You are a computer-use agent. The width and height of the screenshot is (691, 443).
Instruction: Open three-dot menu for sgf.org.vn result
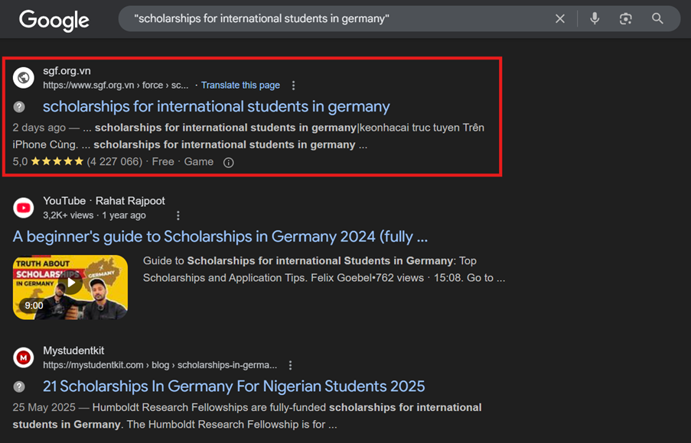[293, 86]
